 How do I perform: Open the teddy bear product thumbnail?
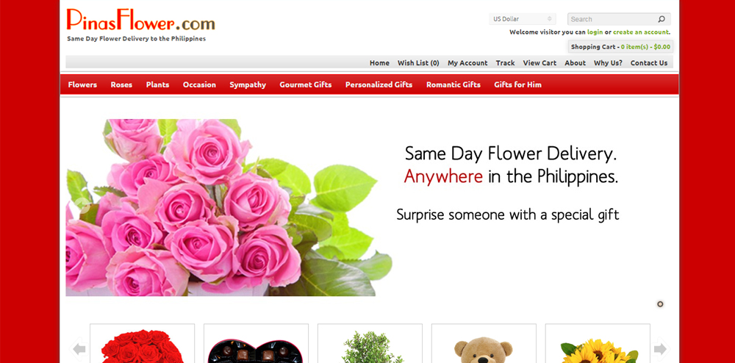[484, 343]
